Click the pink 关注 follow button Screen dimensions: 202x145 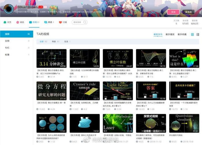(x=173, y=12)
